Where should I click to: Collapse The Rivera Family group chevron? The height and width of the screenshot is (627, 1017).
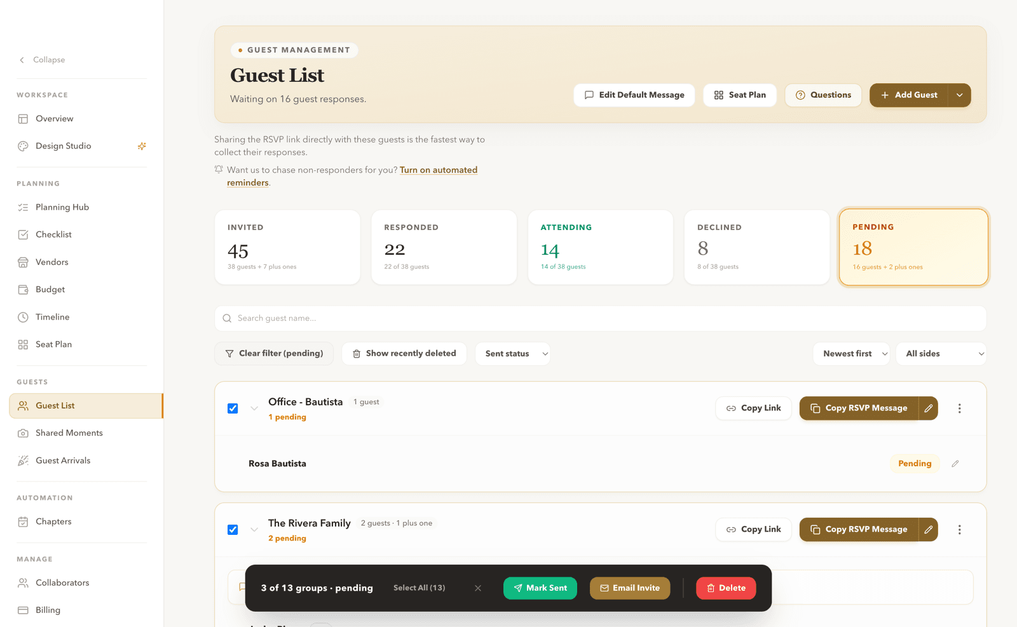(x=254, y=530)
